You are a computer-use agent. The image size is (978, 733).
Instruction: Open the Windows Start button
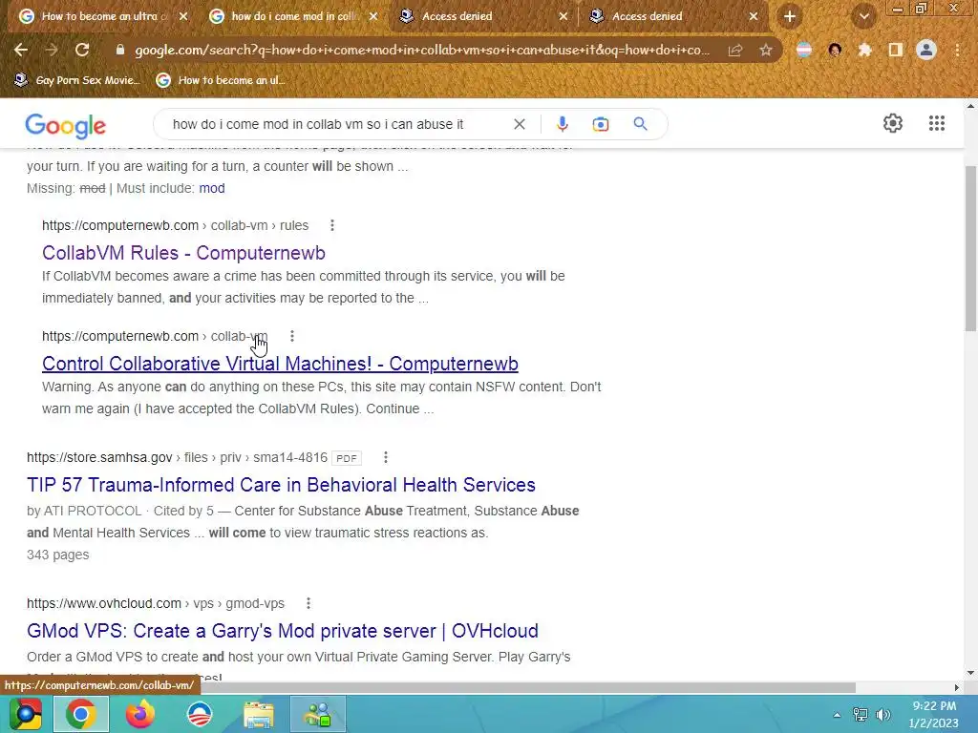(x=25, y=714)
